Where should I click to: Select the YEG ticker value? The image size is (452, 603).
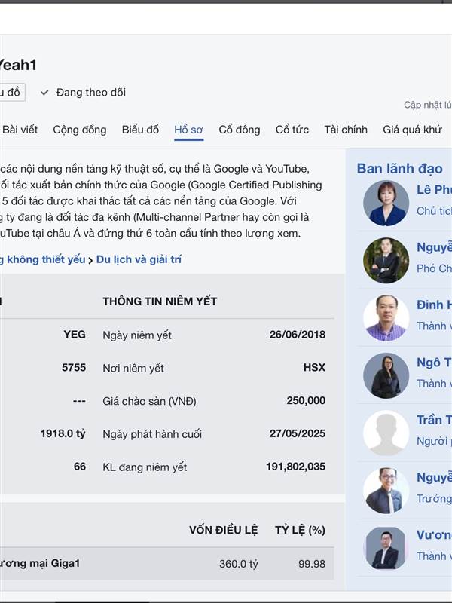pyautogui.click(x=75, y=334)
